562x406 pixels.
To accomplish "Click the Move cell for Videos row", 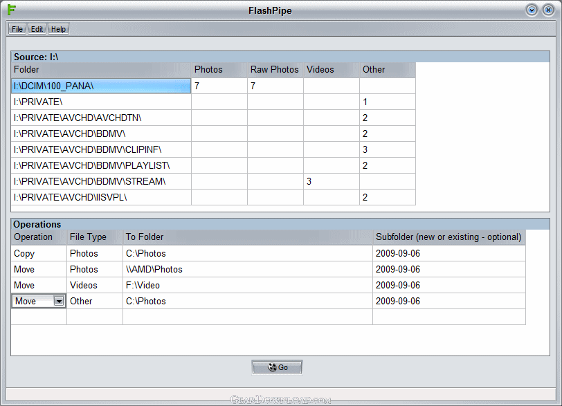I will [39, 286].
